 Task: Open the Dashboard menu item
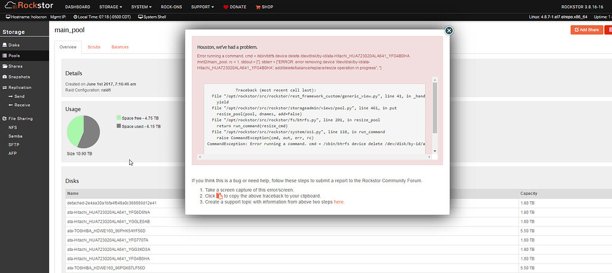(x=78, y=7)
